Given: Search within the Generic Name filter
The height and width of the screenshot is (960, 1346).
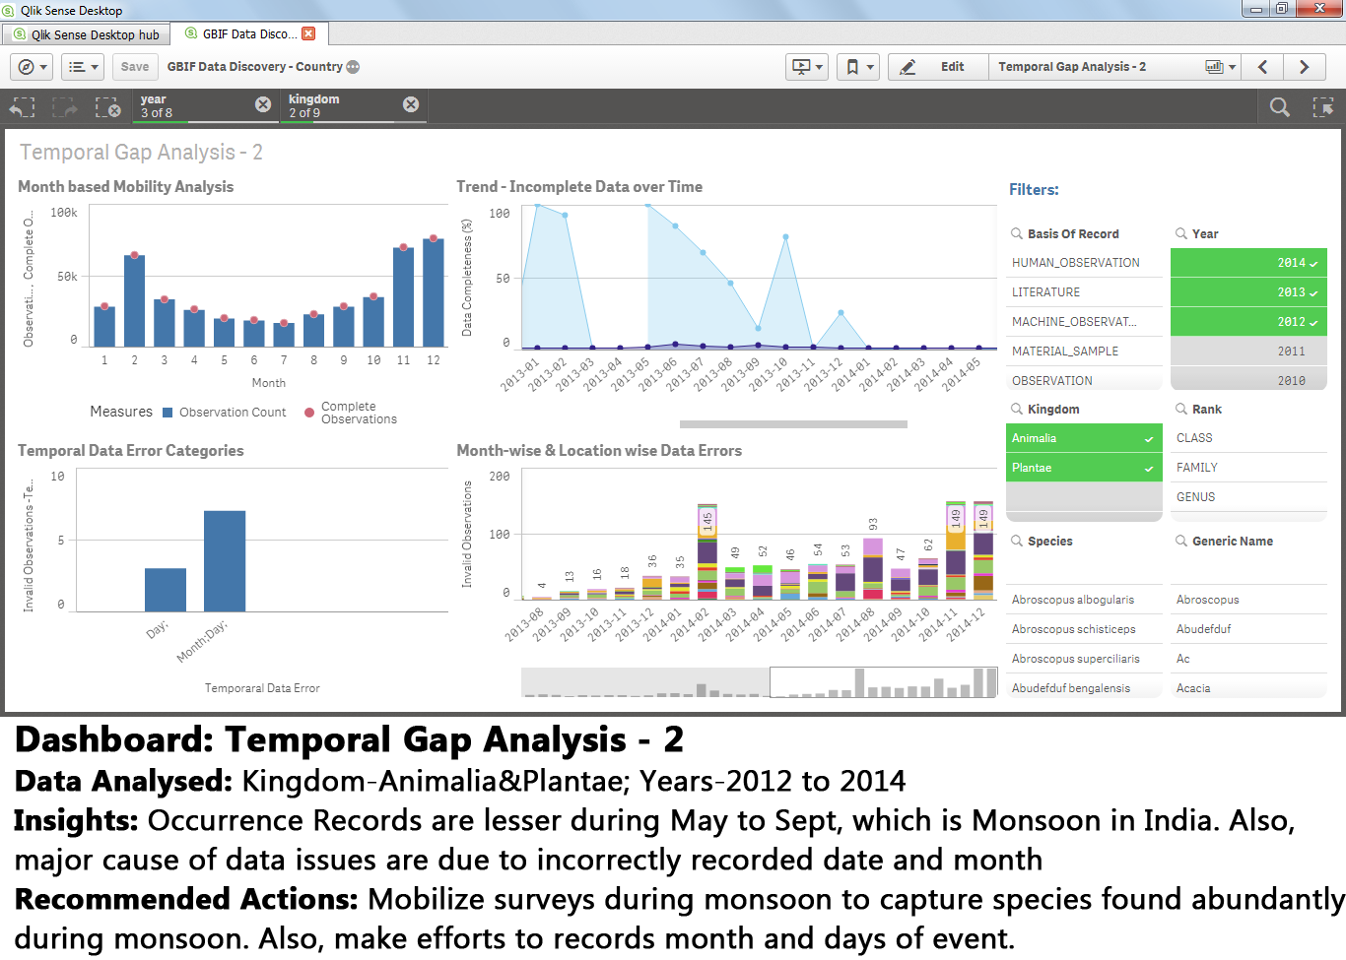Looking at the screenshot, I should [x=1181, y=541].
